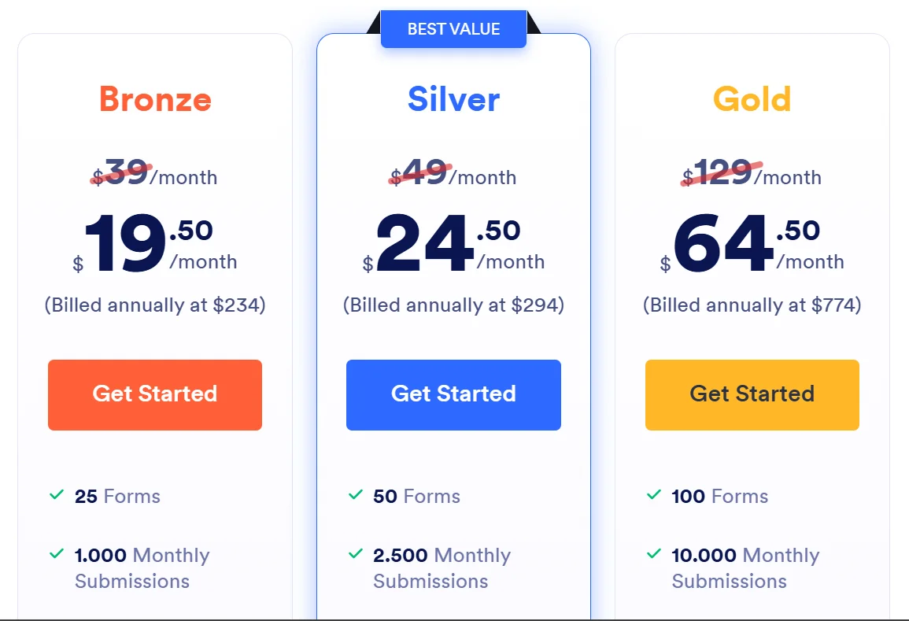Image resolution: width=909 pixels, height=621 pixels.
Task: Click the BEST VALUE badge
Action: click(453, 30)
